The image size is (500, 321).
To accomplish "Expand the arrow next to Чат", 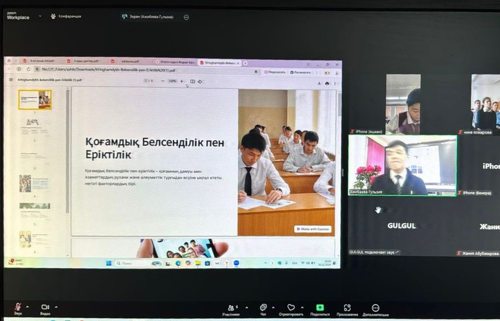I will click(x=273, y=307).
